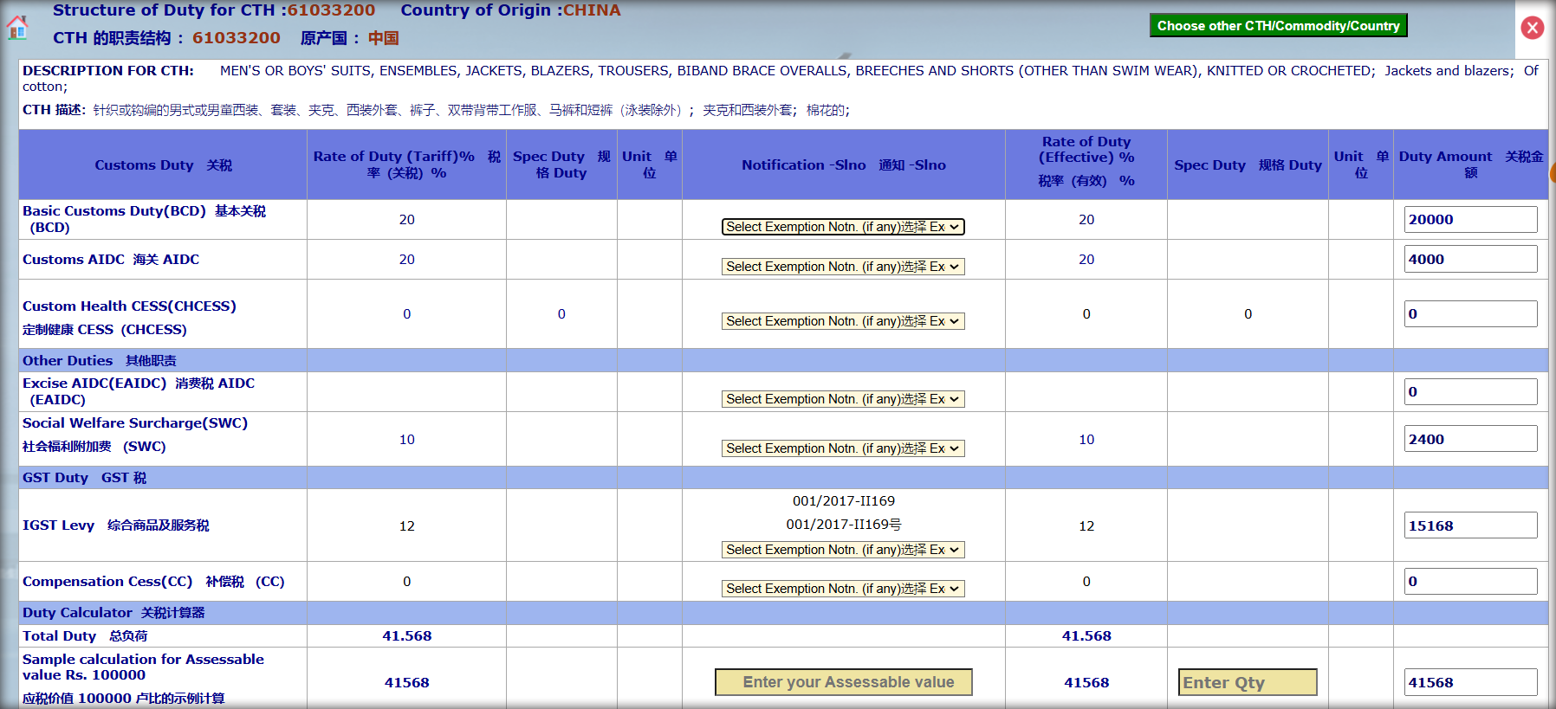
Task: Click the BCD duty amount field 20000
Action: pyautogui.click(x=1470, y=219)
